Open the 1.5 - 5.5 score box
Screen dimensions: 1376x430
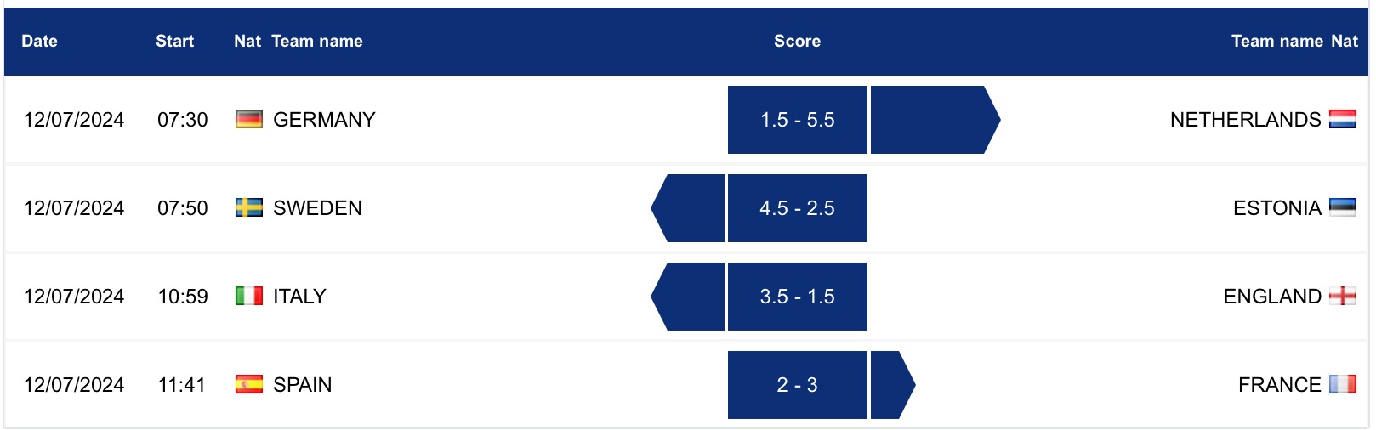pyautogui.click(x=797, y=120)
